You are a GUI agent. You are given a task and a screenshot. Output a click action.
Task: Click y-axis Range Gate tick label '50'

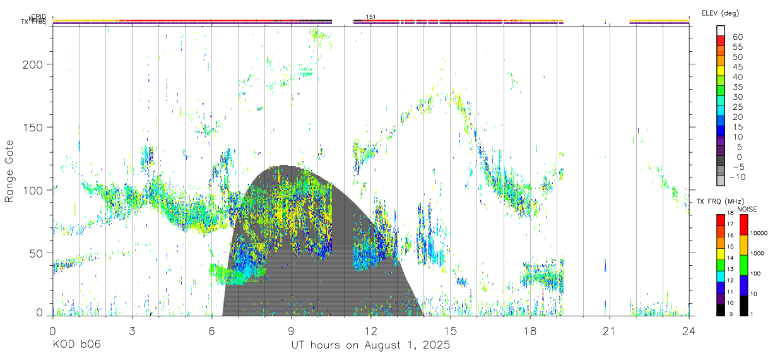pyautogui.click(x=36, y=253)
